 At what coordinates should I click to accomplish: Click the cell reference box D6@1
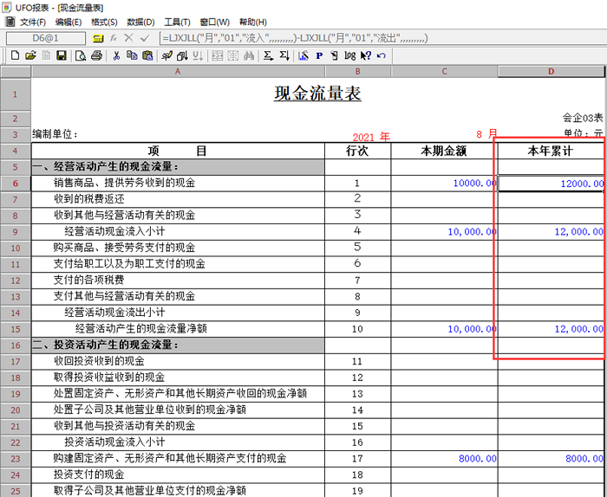pyautogui.click(x=46, y=38)
